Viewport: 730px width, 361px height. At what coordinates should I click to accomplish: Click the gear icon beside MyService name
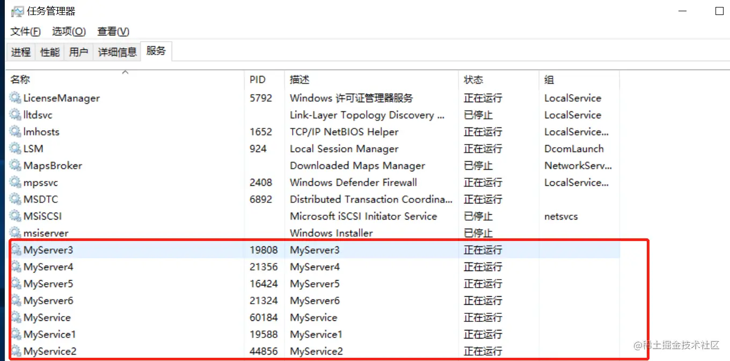pyautogui.click(x=15, y=317)
